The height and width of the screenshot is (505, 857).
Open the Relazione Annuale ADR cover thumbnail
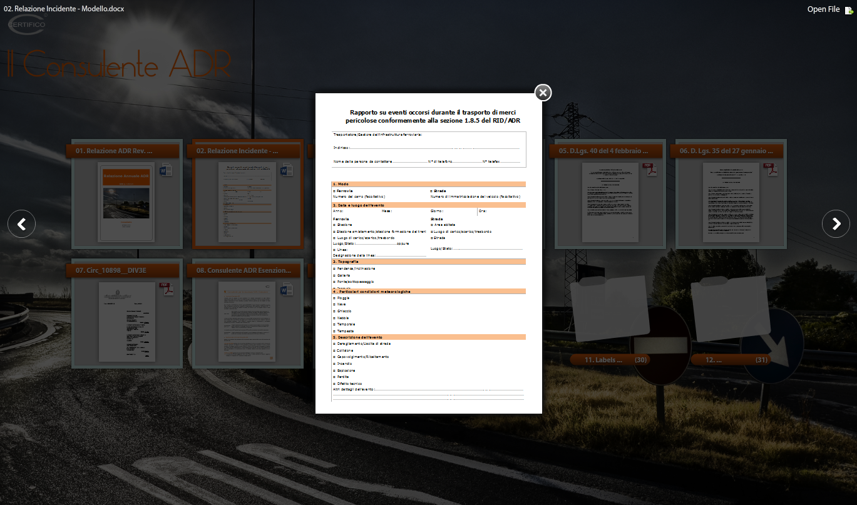(x=126, y=201)
